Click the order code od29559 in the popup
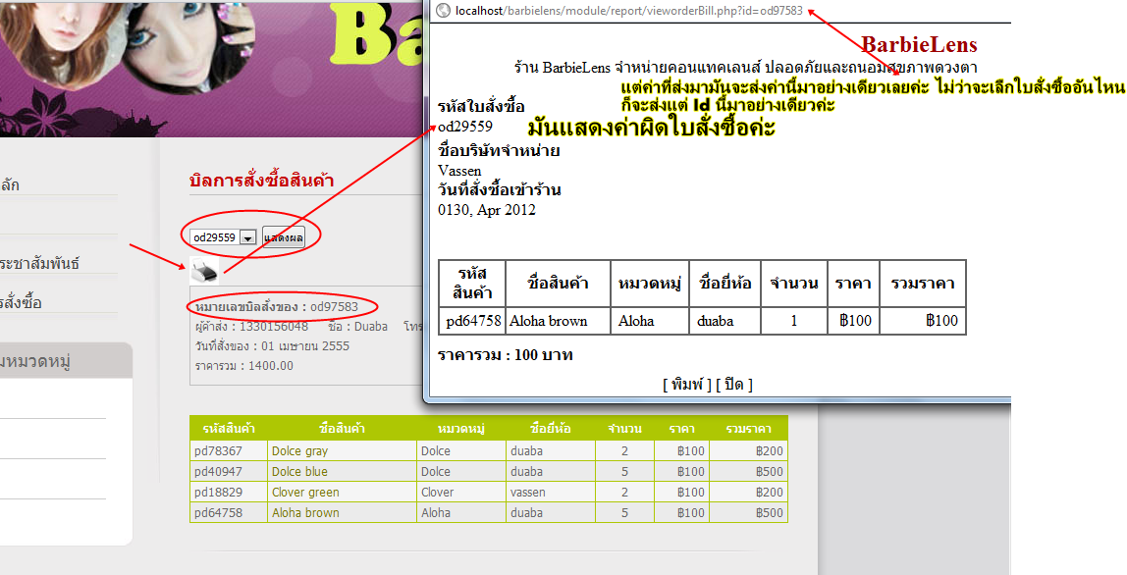This screenshot has width=1127, height=575. [x=465, y=127]
